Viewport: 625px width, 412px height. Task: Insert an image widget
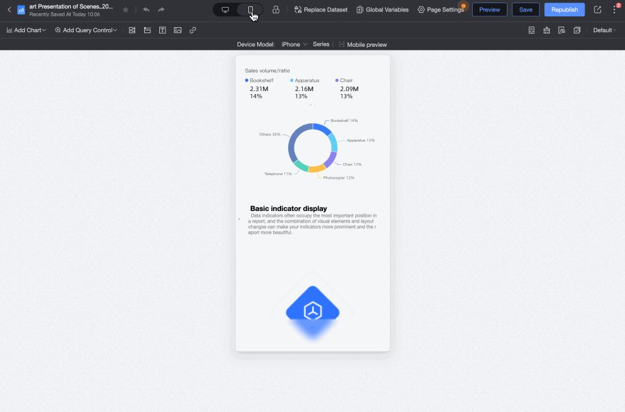click(178, 30)
